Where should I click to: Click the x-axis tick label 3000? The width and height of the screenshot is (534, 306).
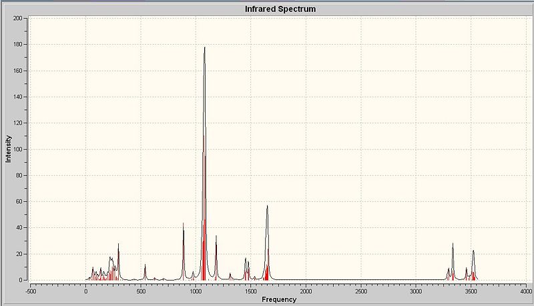point(416,291)
